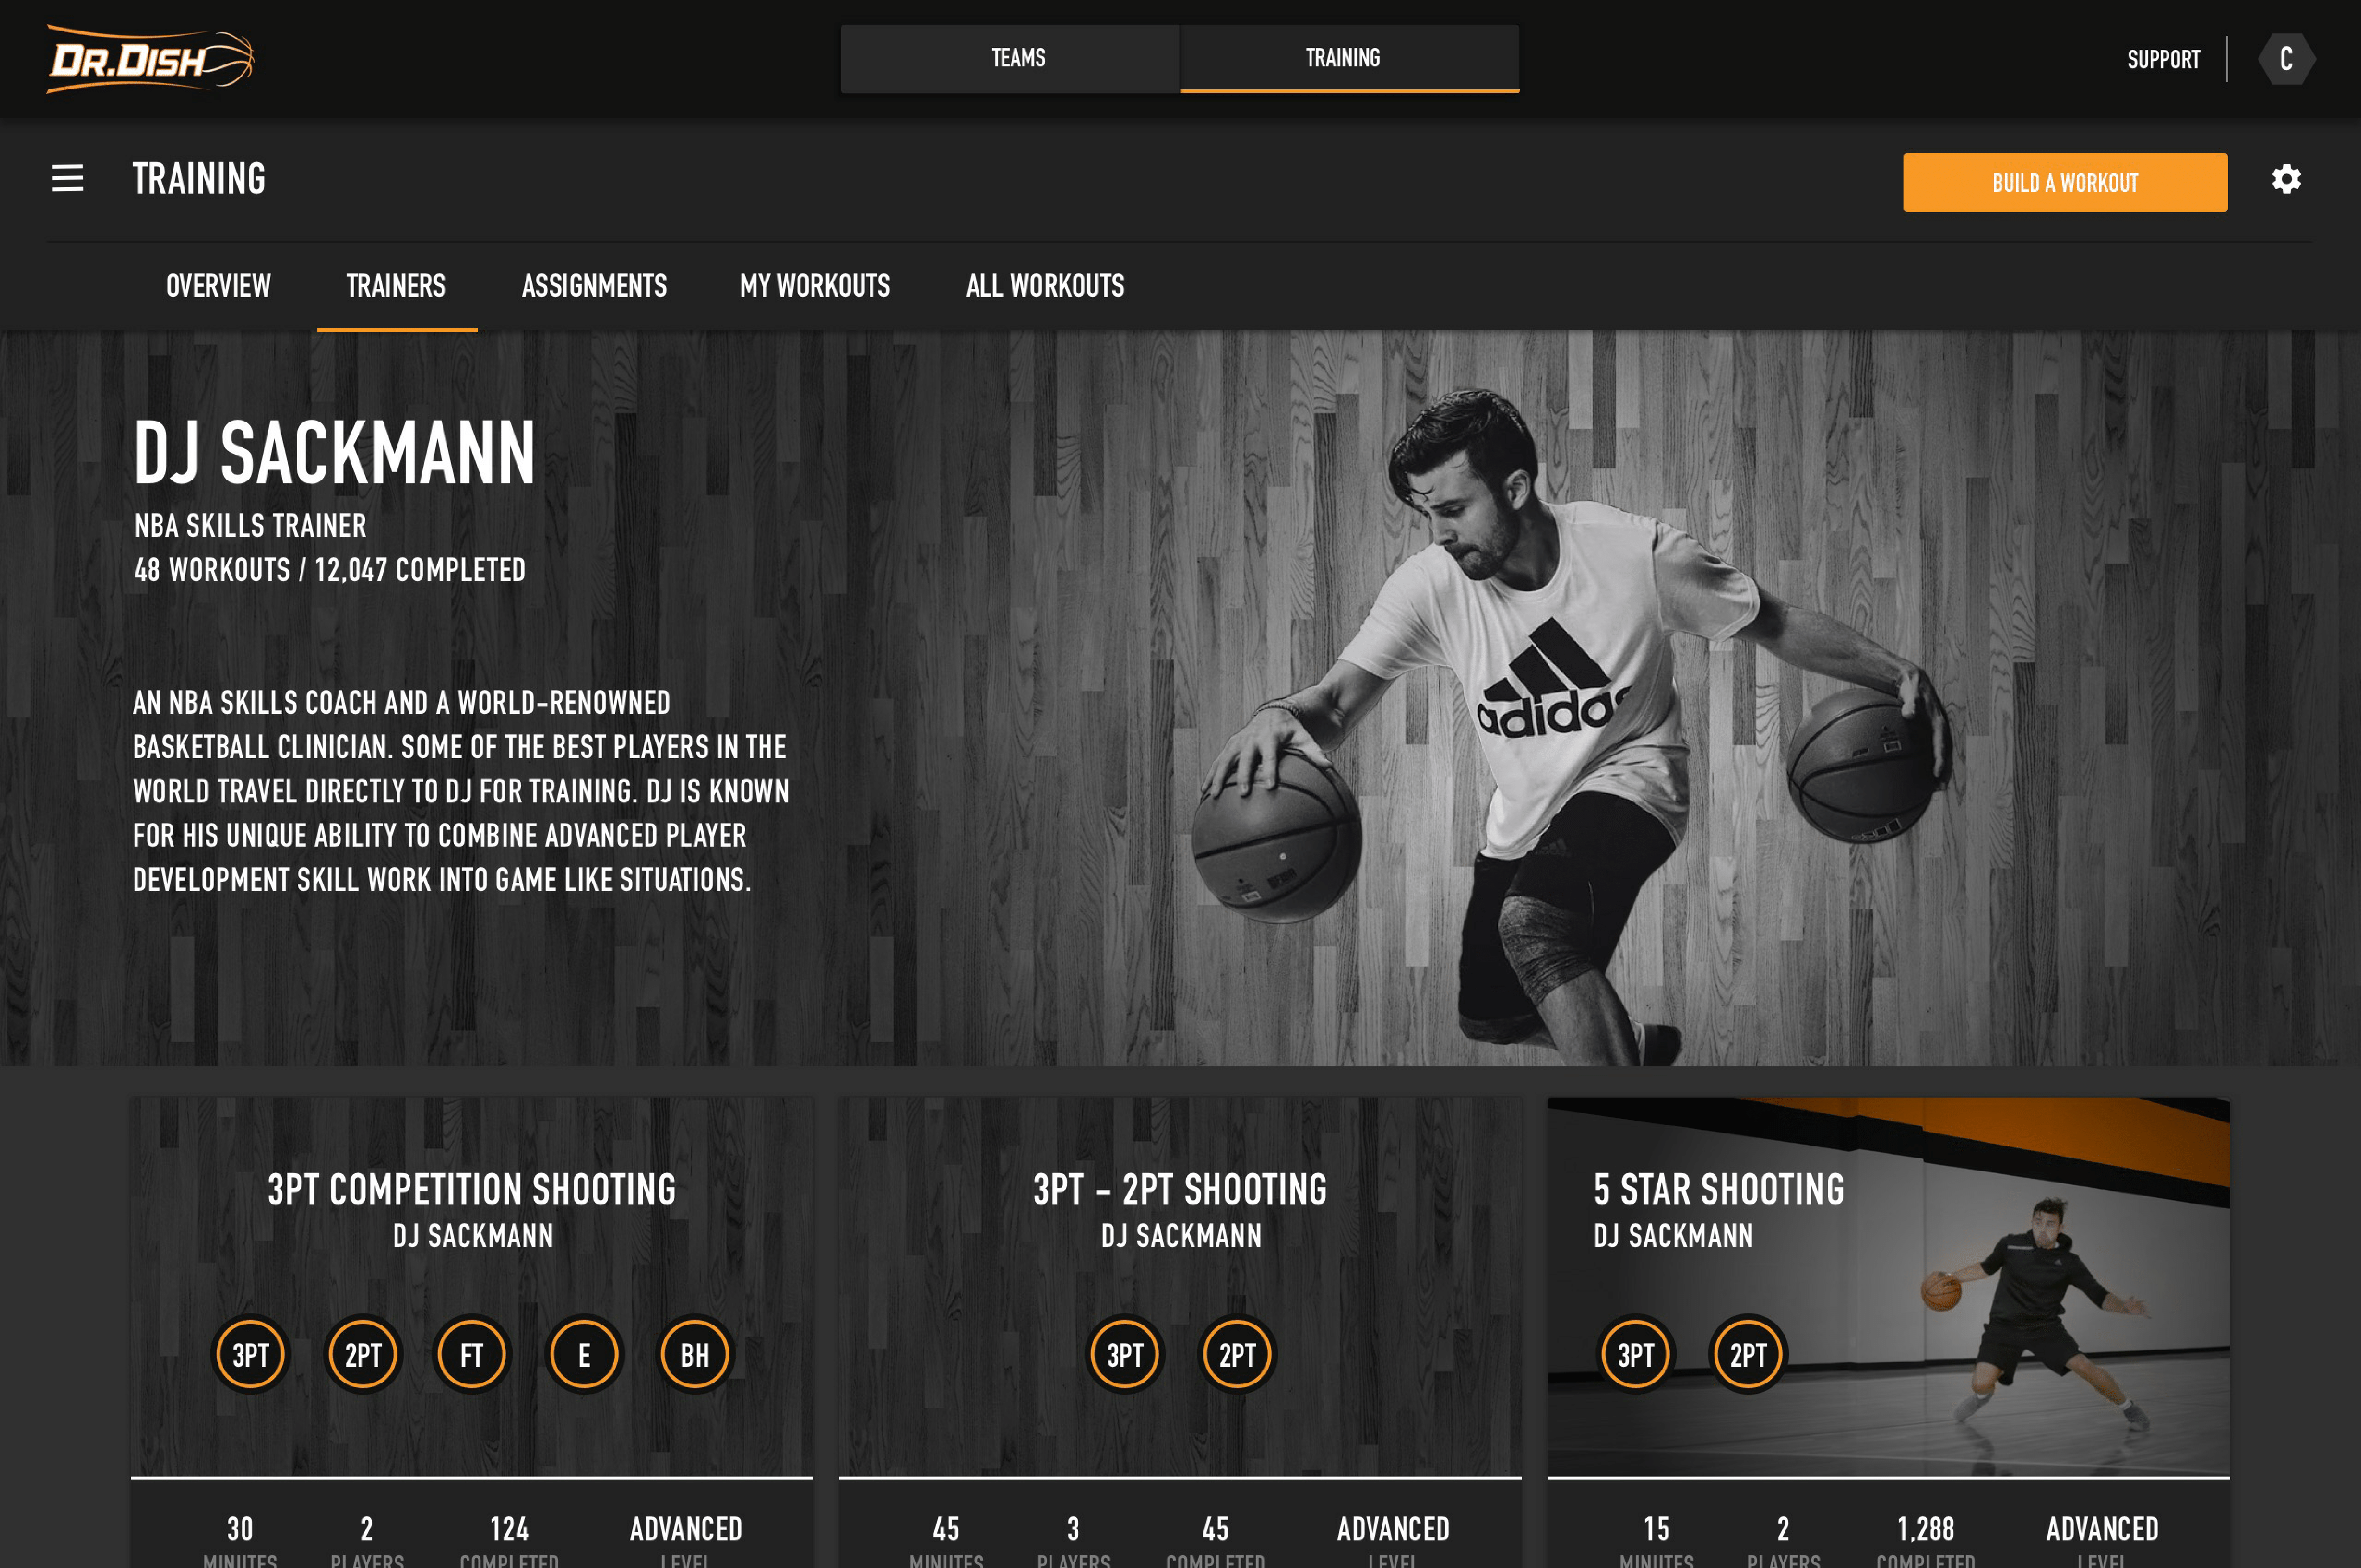Switch to the Teams top tab
The width and height of the screenshot is (2361, 1568).
pyautogui.click(x=1010, y=59)
